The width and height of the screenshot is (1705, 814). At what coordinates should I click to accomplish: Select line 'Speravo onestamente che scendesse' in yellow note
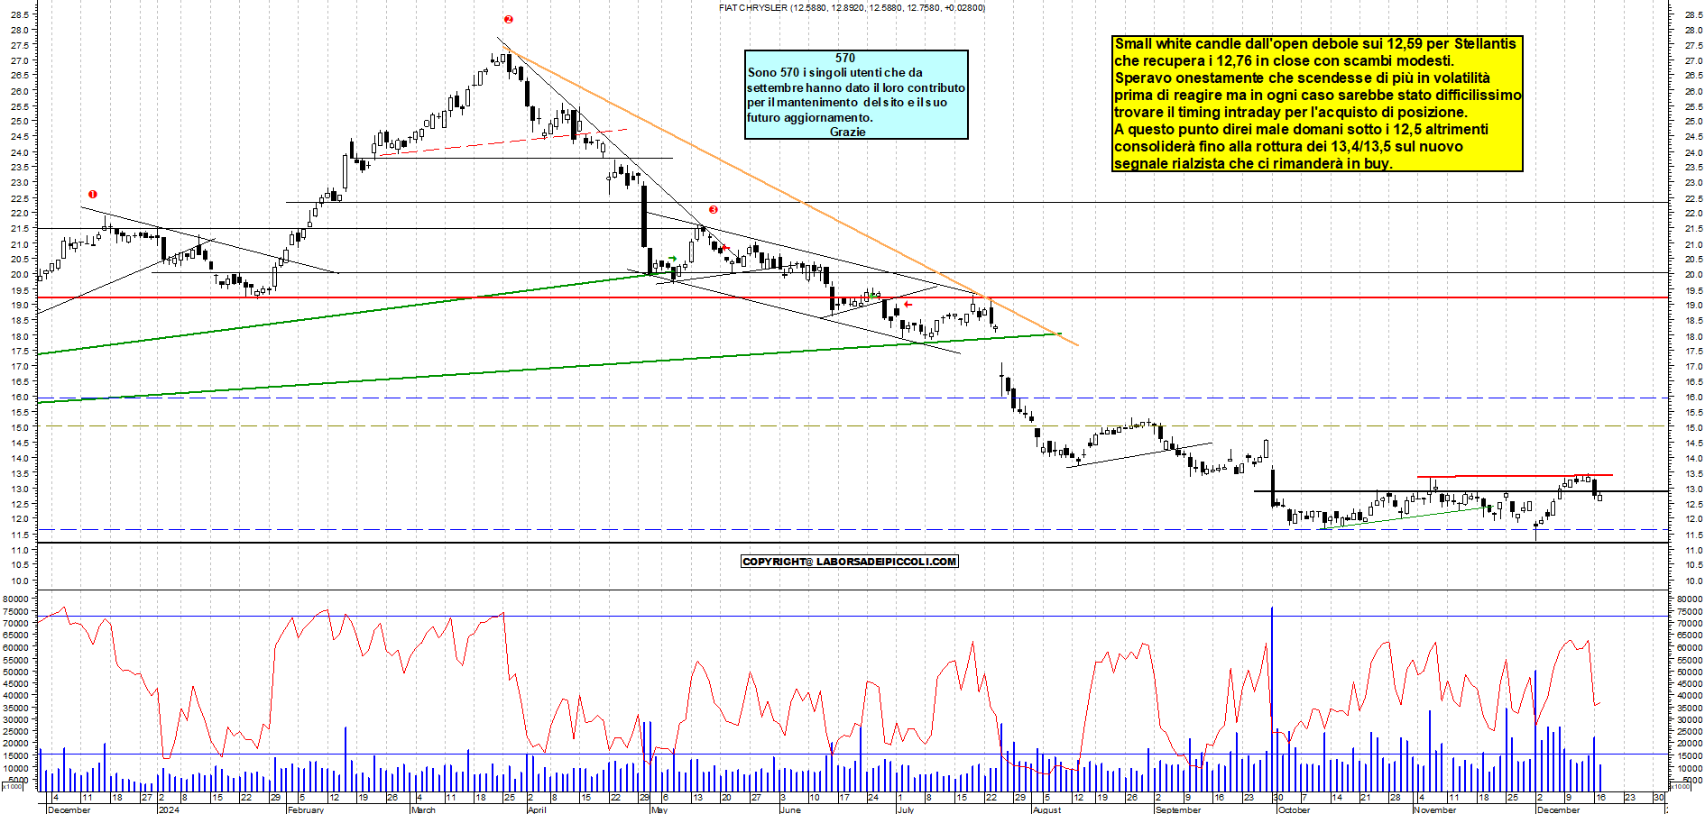(1302, 78)
